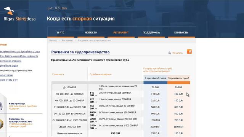Viewport: 244px width, 137px height.
Task: Click 'От 150 001 EUR до 700 00 EUR' cell
Action: 70,114
